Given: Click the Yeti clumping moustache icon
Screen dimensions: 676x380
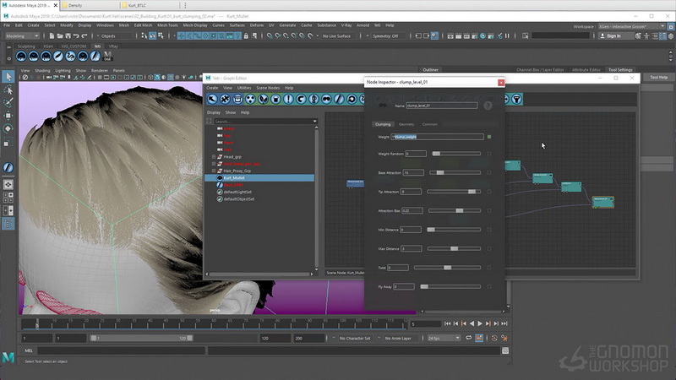Looking at the screenshot, I should click(x=326, y=99).
